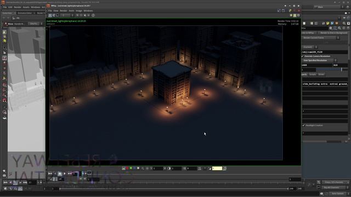Click the gear icon in parameter pane
The image size is (351, 197).
click(x=331, y=28)
